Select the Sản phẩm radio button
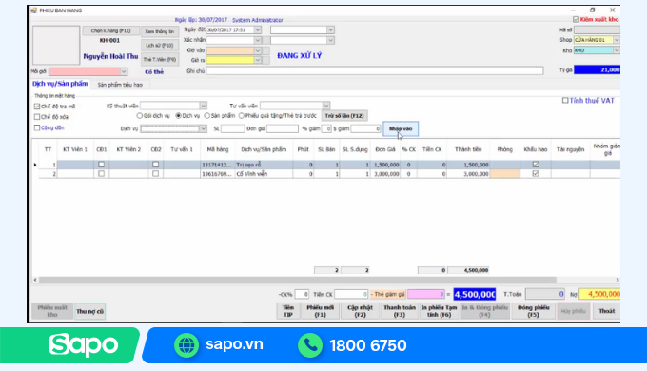Screen dimensions: 647x371 (207, 115)
